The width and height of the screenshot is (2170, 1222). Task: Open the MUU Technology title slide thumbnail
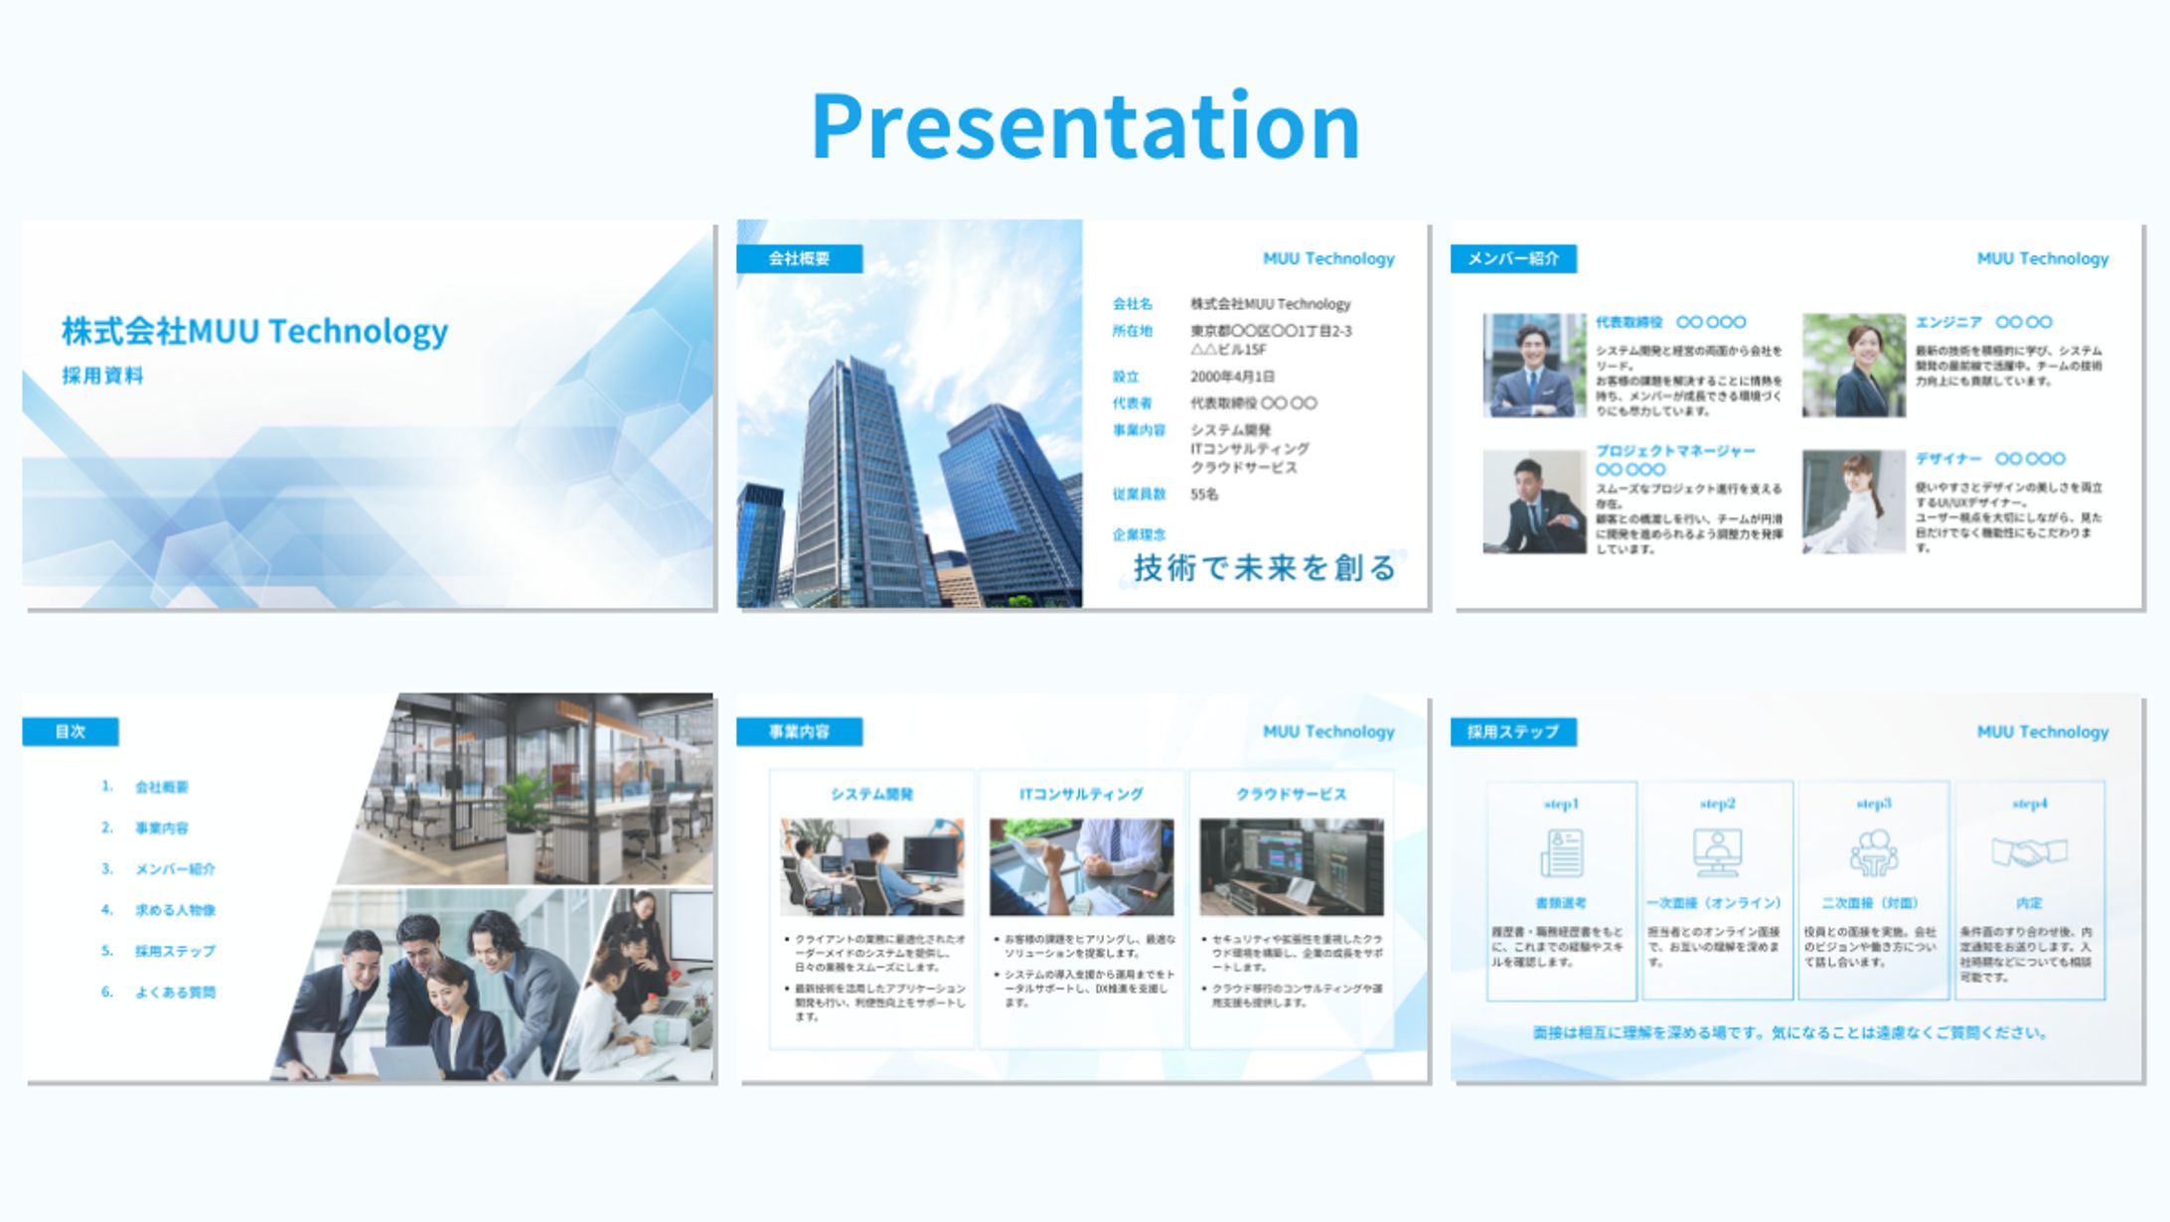(368, 413)
